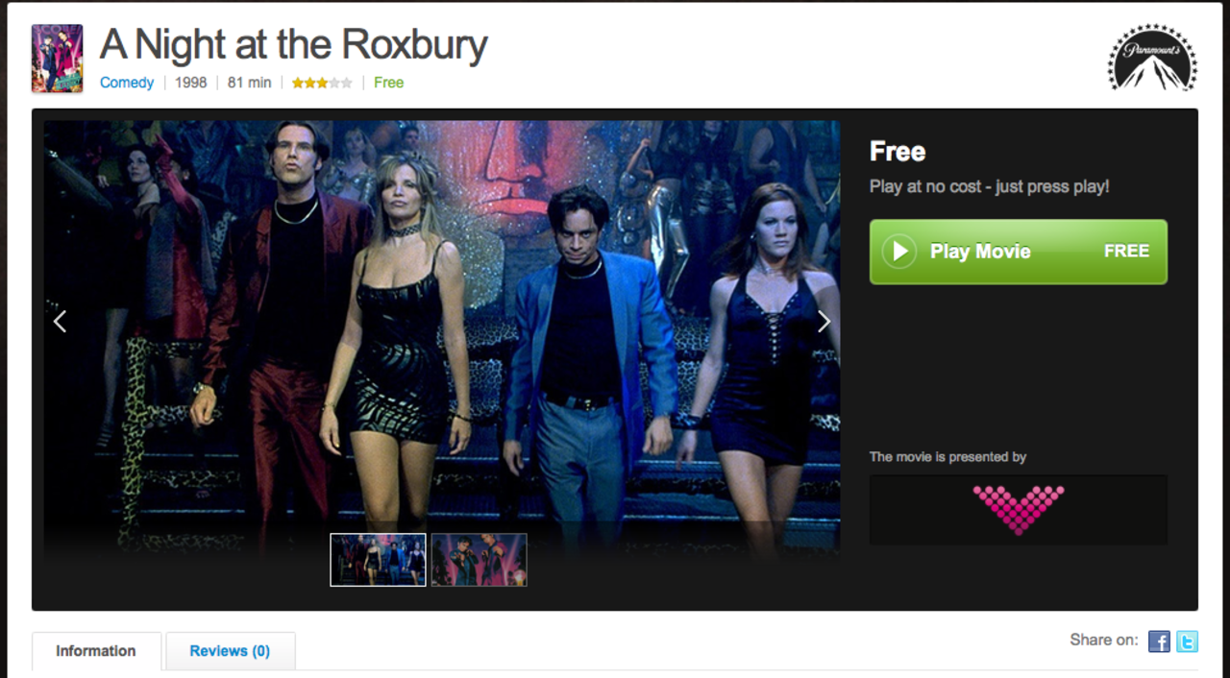
Task: Click the play triangle icon on the green button
Action: coord(899,252)
